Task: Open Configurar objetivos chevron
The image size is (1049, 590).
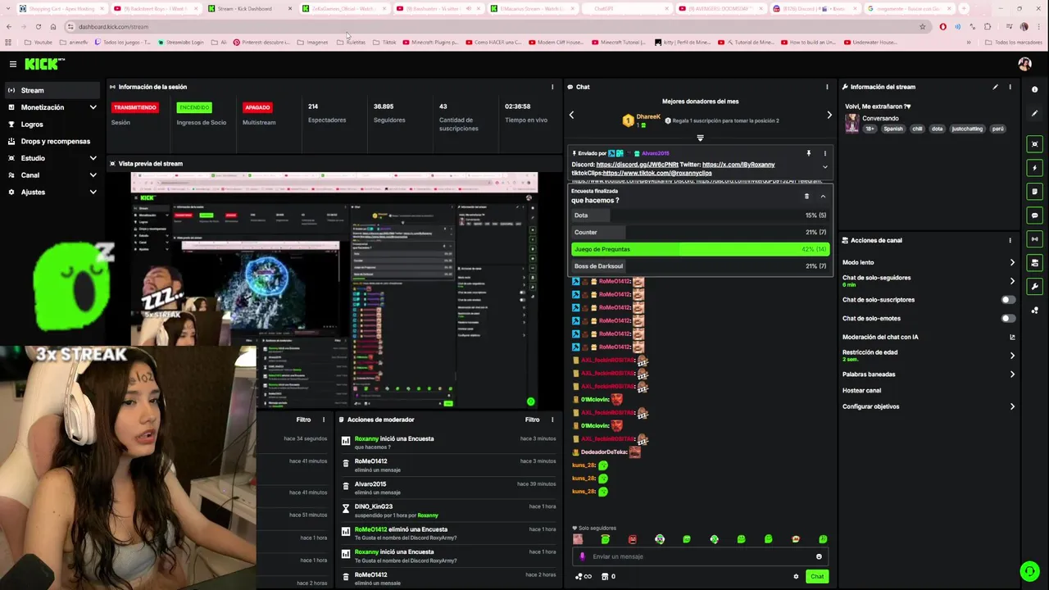Action: pos(1012,406)
